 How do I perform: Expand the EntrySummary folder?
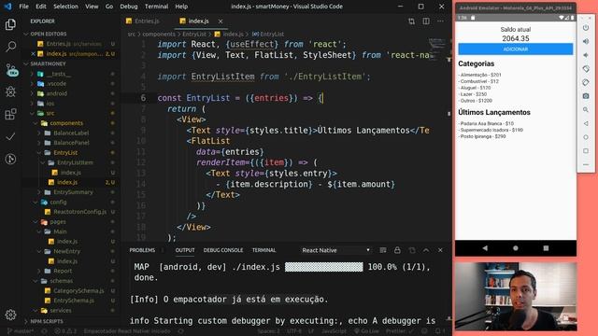73,192
